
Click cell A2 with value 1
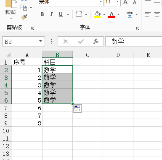pos(27,70)
